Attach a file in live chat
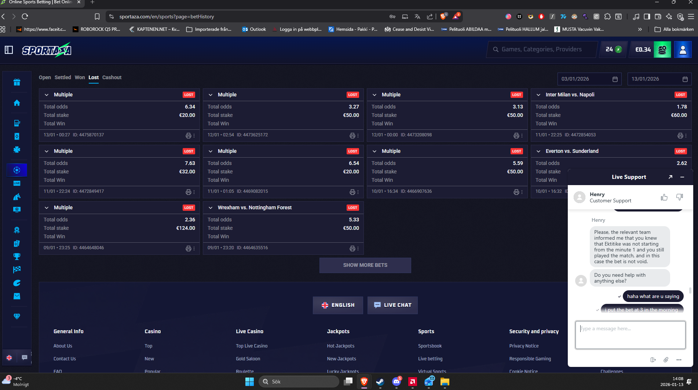 [666, 360]
